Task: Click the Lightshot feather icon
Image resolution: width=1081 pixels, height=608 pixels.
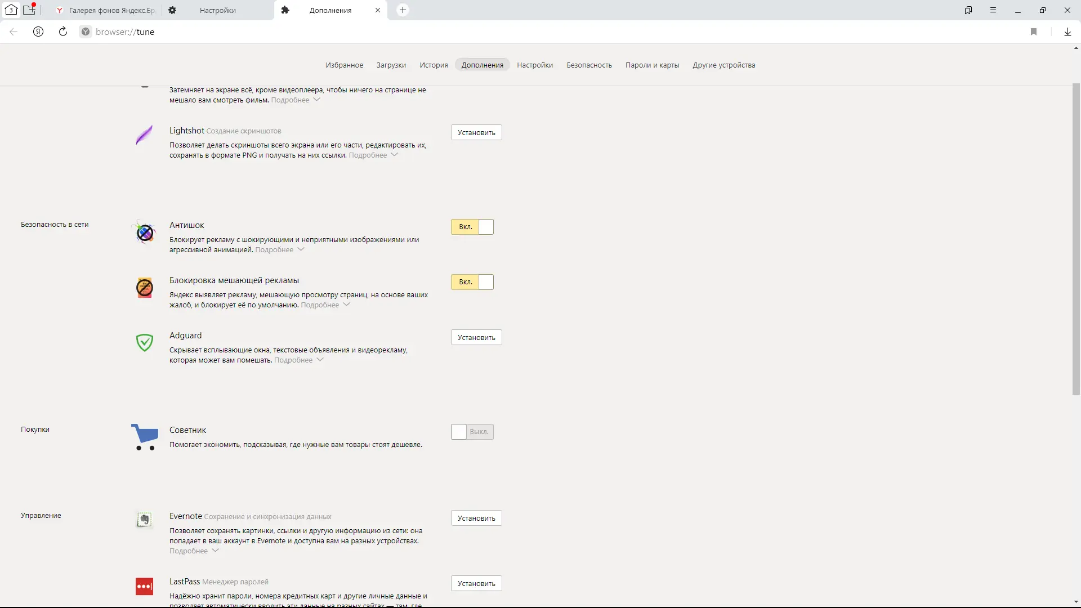Action: click(x=145, y=135)
